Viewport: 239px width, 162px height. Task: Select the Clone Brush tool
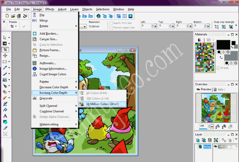tap(5, 80)
